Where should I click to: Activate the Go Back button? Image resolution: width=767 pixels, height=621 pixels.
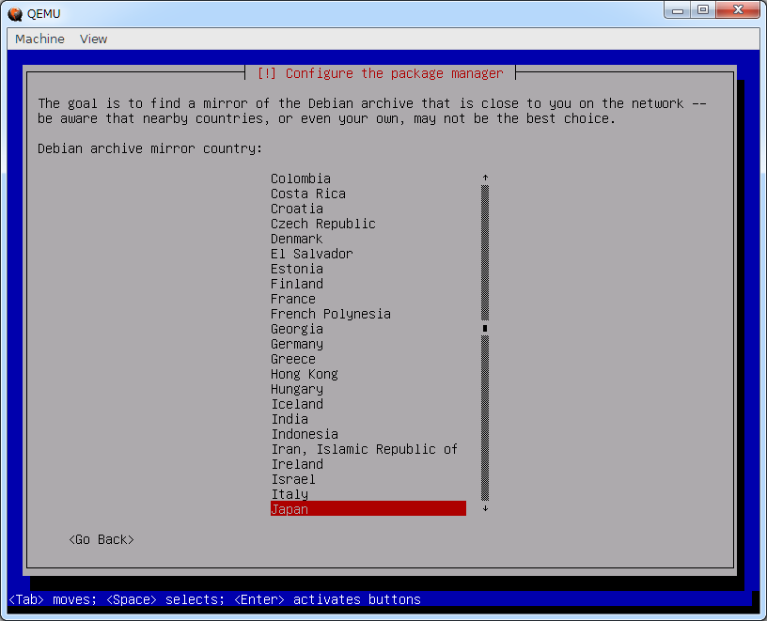tap(102, 539)
